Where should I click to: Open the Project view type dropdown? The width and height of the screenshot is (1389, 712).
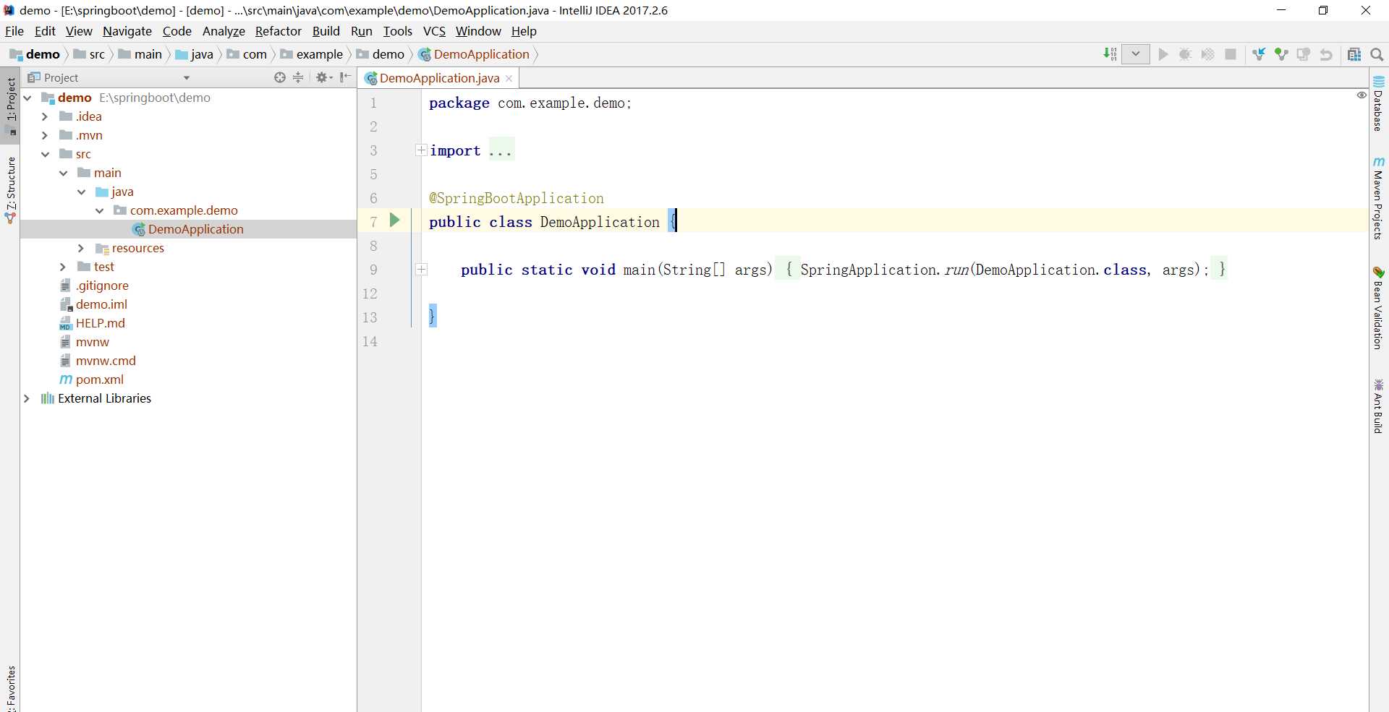click(187, 78)
